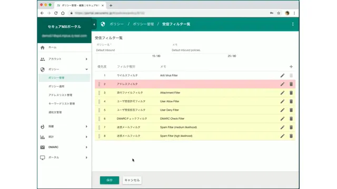
Task: Delete Spam Filter (medium likelihood) row
Action: 291,127
